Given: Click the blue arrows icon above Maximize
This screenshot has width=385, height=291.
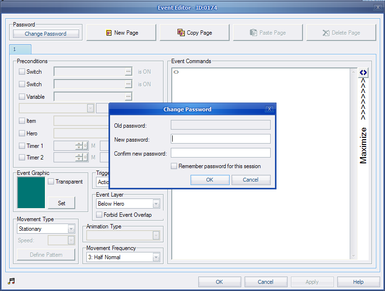Looking at the screenshot, I should coord(363,73).
